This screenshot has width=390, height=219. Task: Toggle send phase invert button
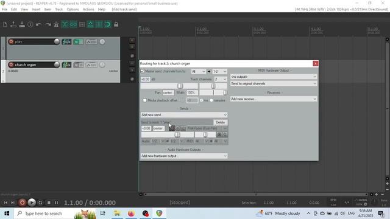pyautogui.click(x=177, y=128)
